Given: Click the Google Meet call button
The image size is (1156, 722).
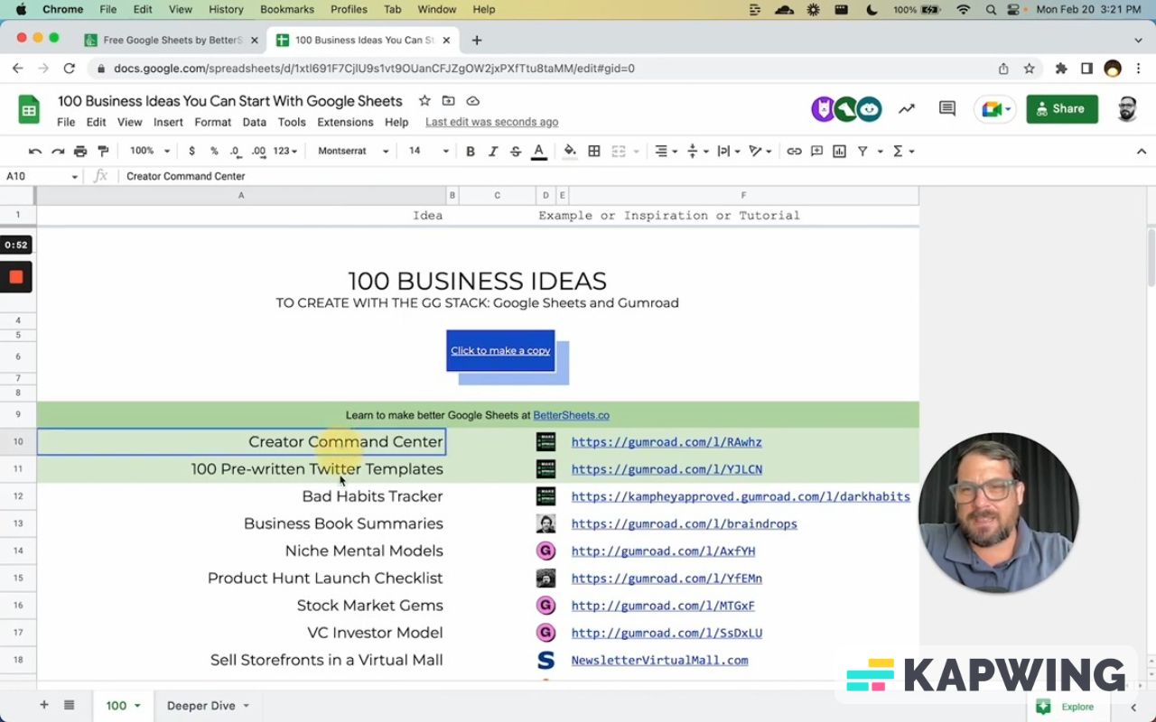Looking at the screenshot, I should click(x=995, y=109).
